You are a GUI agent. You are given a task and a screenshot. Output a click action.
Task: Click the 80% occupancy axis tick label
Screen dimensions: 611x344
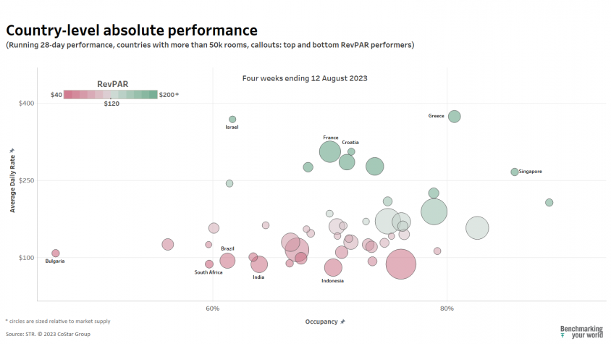447,309
